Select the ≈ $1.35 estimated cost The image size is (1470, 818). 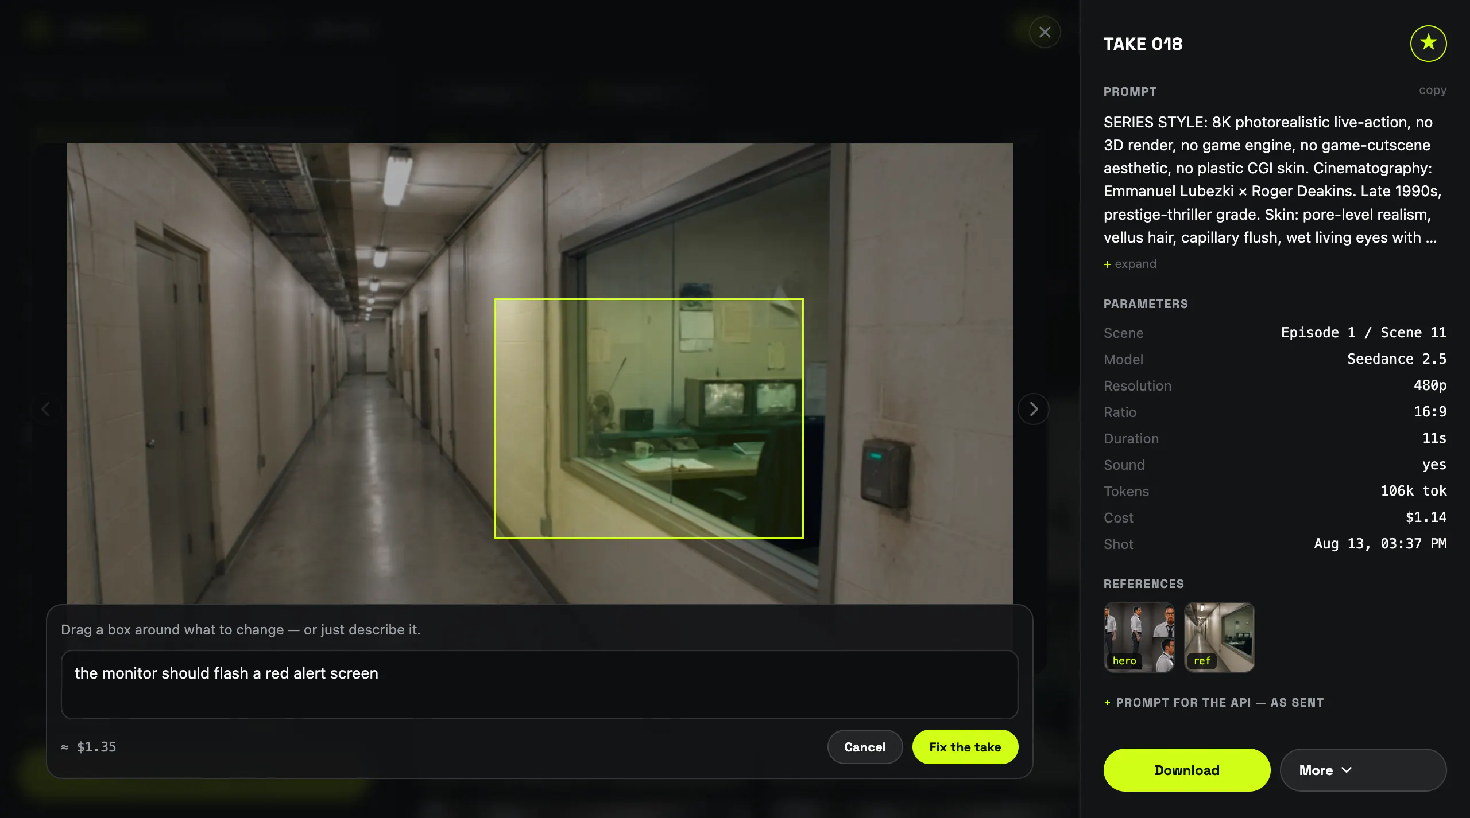click(88, 747)
